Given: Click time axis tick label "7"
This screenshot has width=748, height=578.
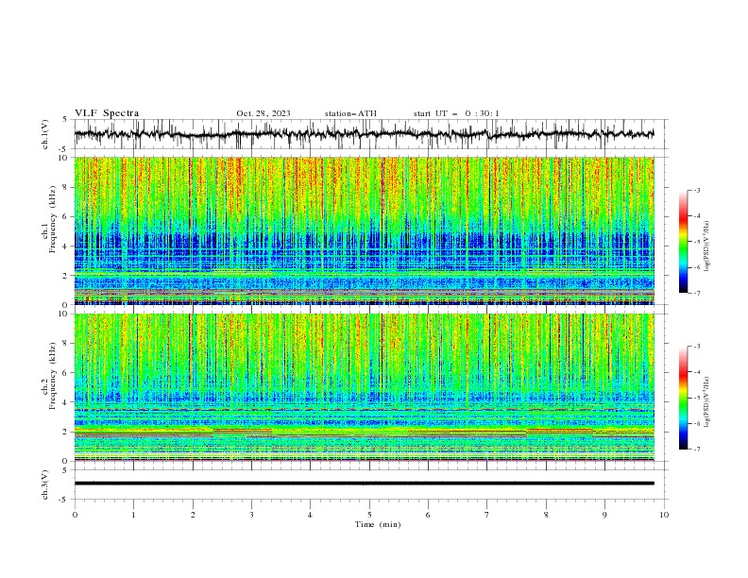Looking at the screenshot, I should tap(486, 515).
